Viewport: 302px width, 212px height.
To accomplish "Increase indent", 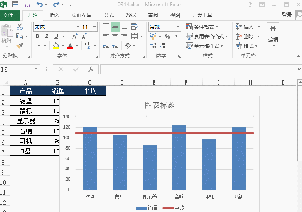I will click(115, 46).
